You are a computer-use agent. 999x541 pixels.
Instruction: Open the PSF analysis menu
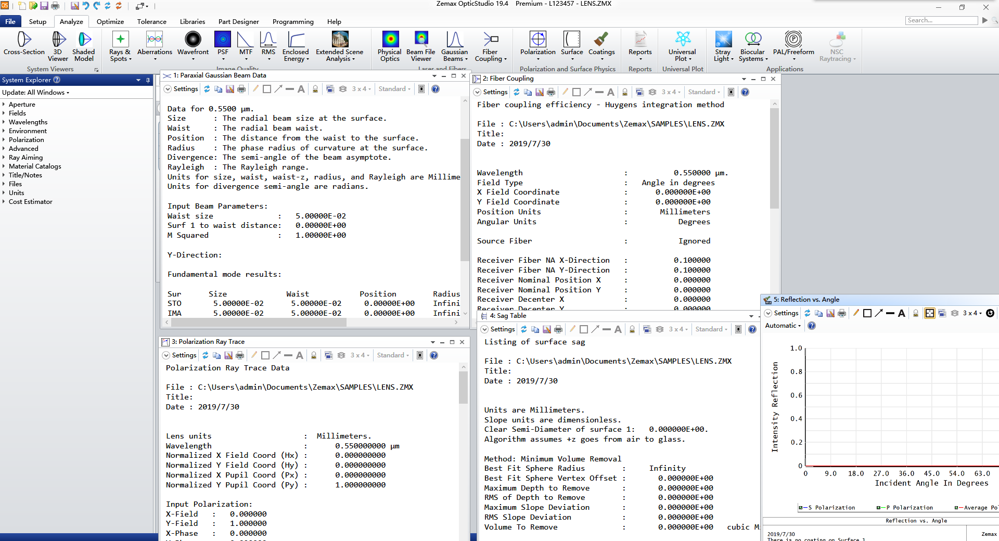(223, 45)
